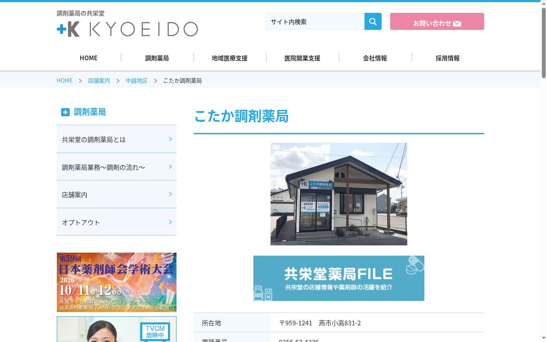
Task: Open HOME in the main navigation
Action: click(x=88, y=58)
